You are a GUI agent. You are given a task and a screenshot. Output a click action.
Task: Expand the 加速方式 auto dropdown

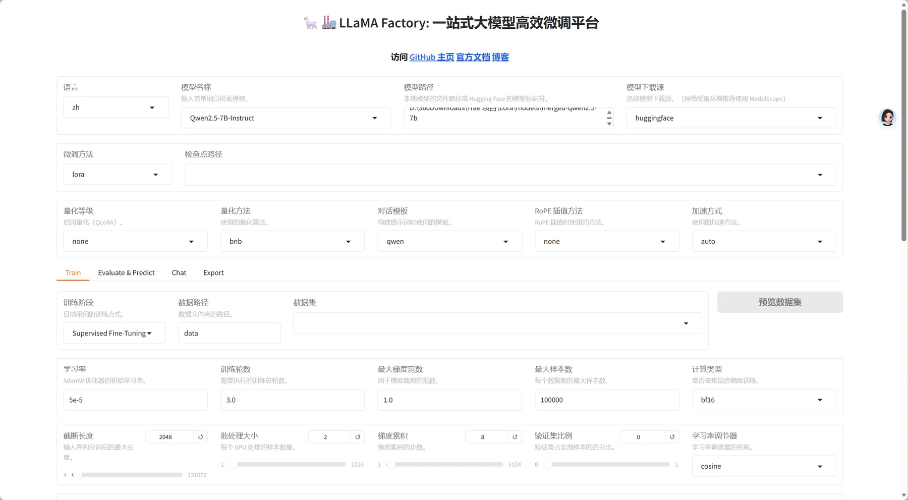pyautogui.click(x=764, y=242)
